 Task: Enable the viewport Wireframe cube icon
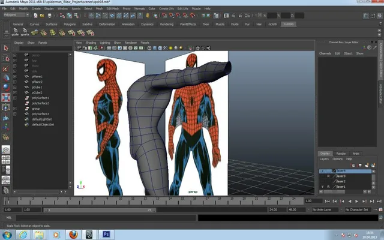click(x=149, y=48)
